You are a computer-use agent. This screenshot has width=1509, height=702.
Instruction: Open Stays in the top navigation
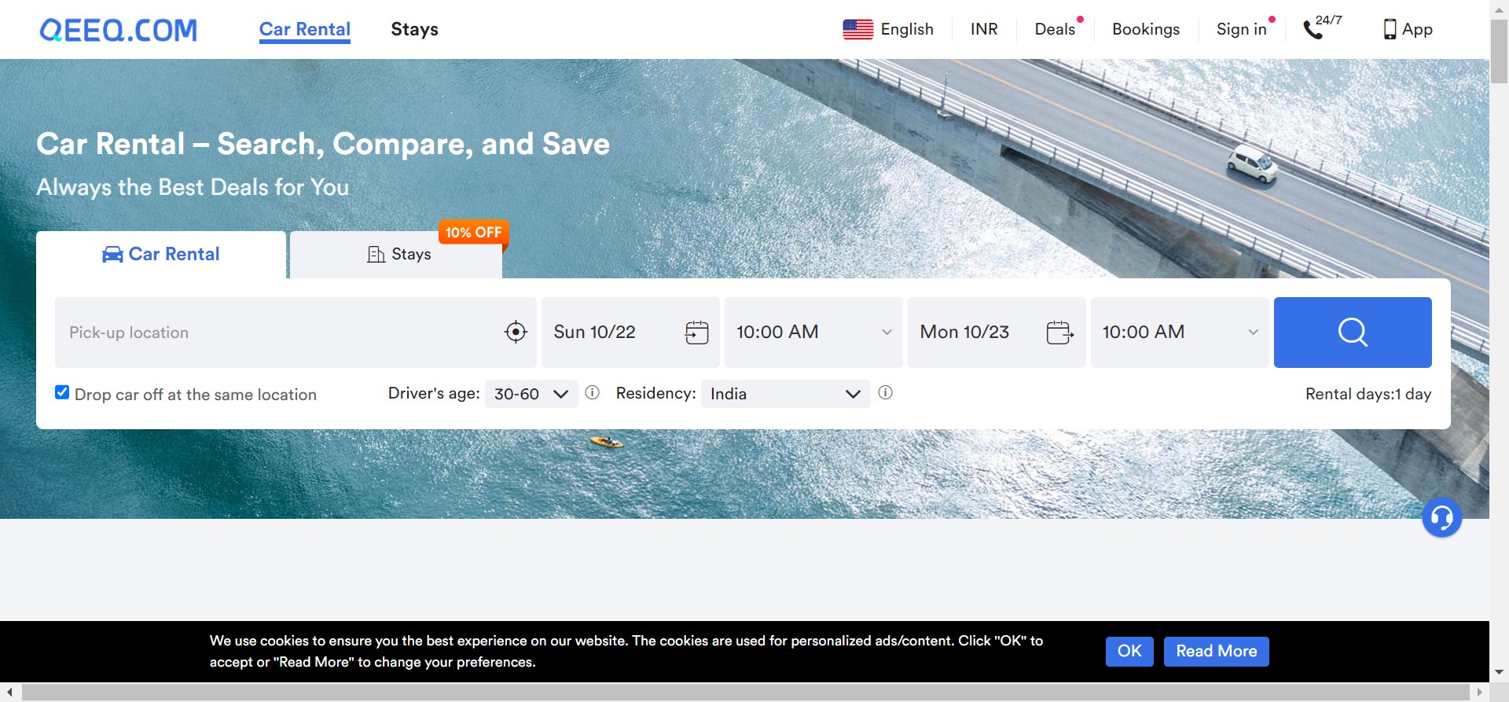414,29
